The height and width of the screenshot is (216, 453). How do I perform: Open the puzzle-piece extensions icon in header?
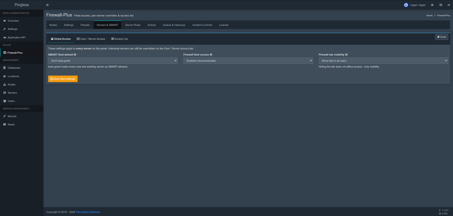tap(432, 5)
